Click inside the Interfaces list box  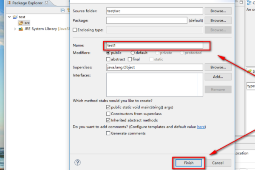pyautogui.click(x=155, y=85)
